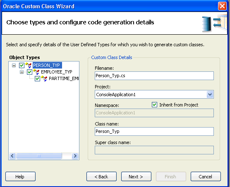
Task: Go back with the < Back button
Action: coord(101,177)
